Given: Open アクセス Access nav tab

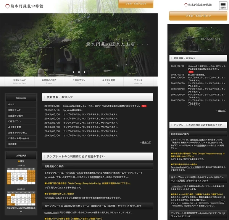Looking at the screenshot, I should click(138, 81).
